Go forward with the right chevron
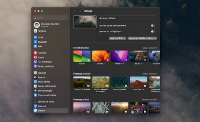200x122 pixels. tap(80, 11)
